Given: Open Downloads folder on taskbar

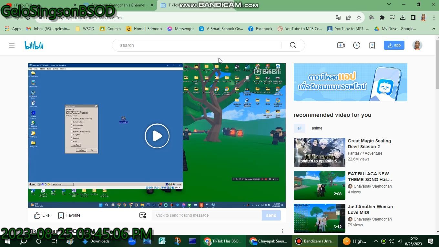Looking at the screenshot, I should [96, 241].
